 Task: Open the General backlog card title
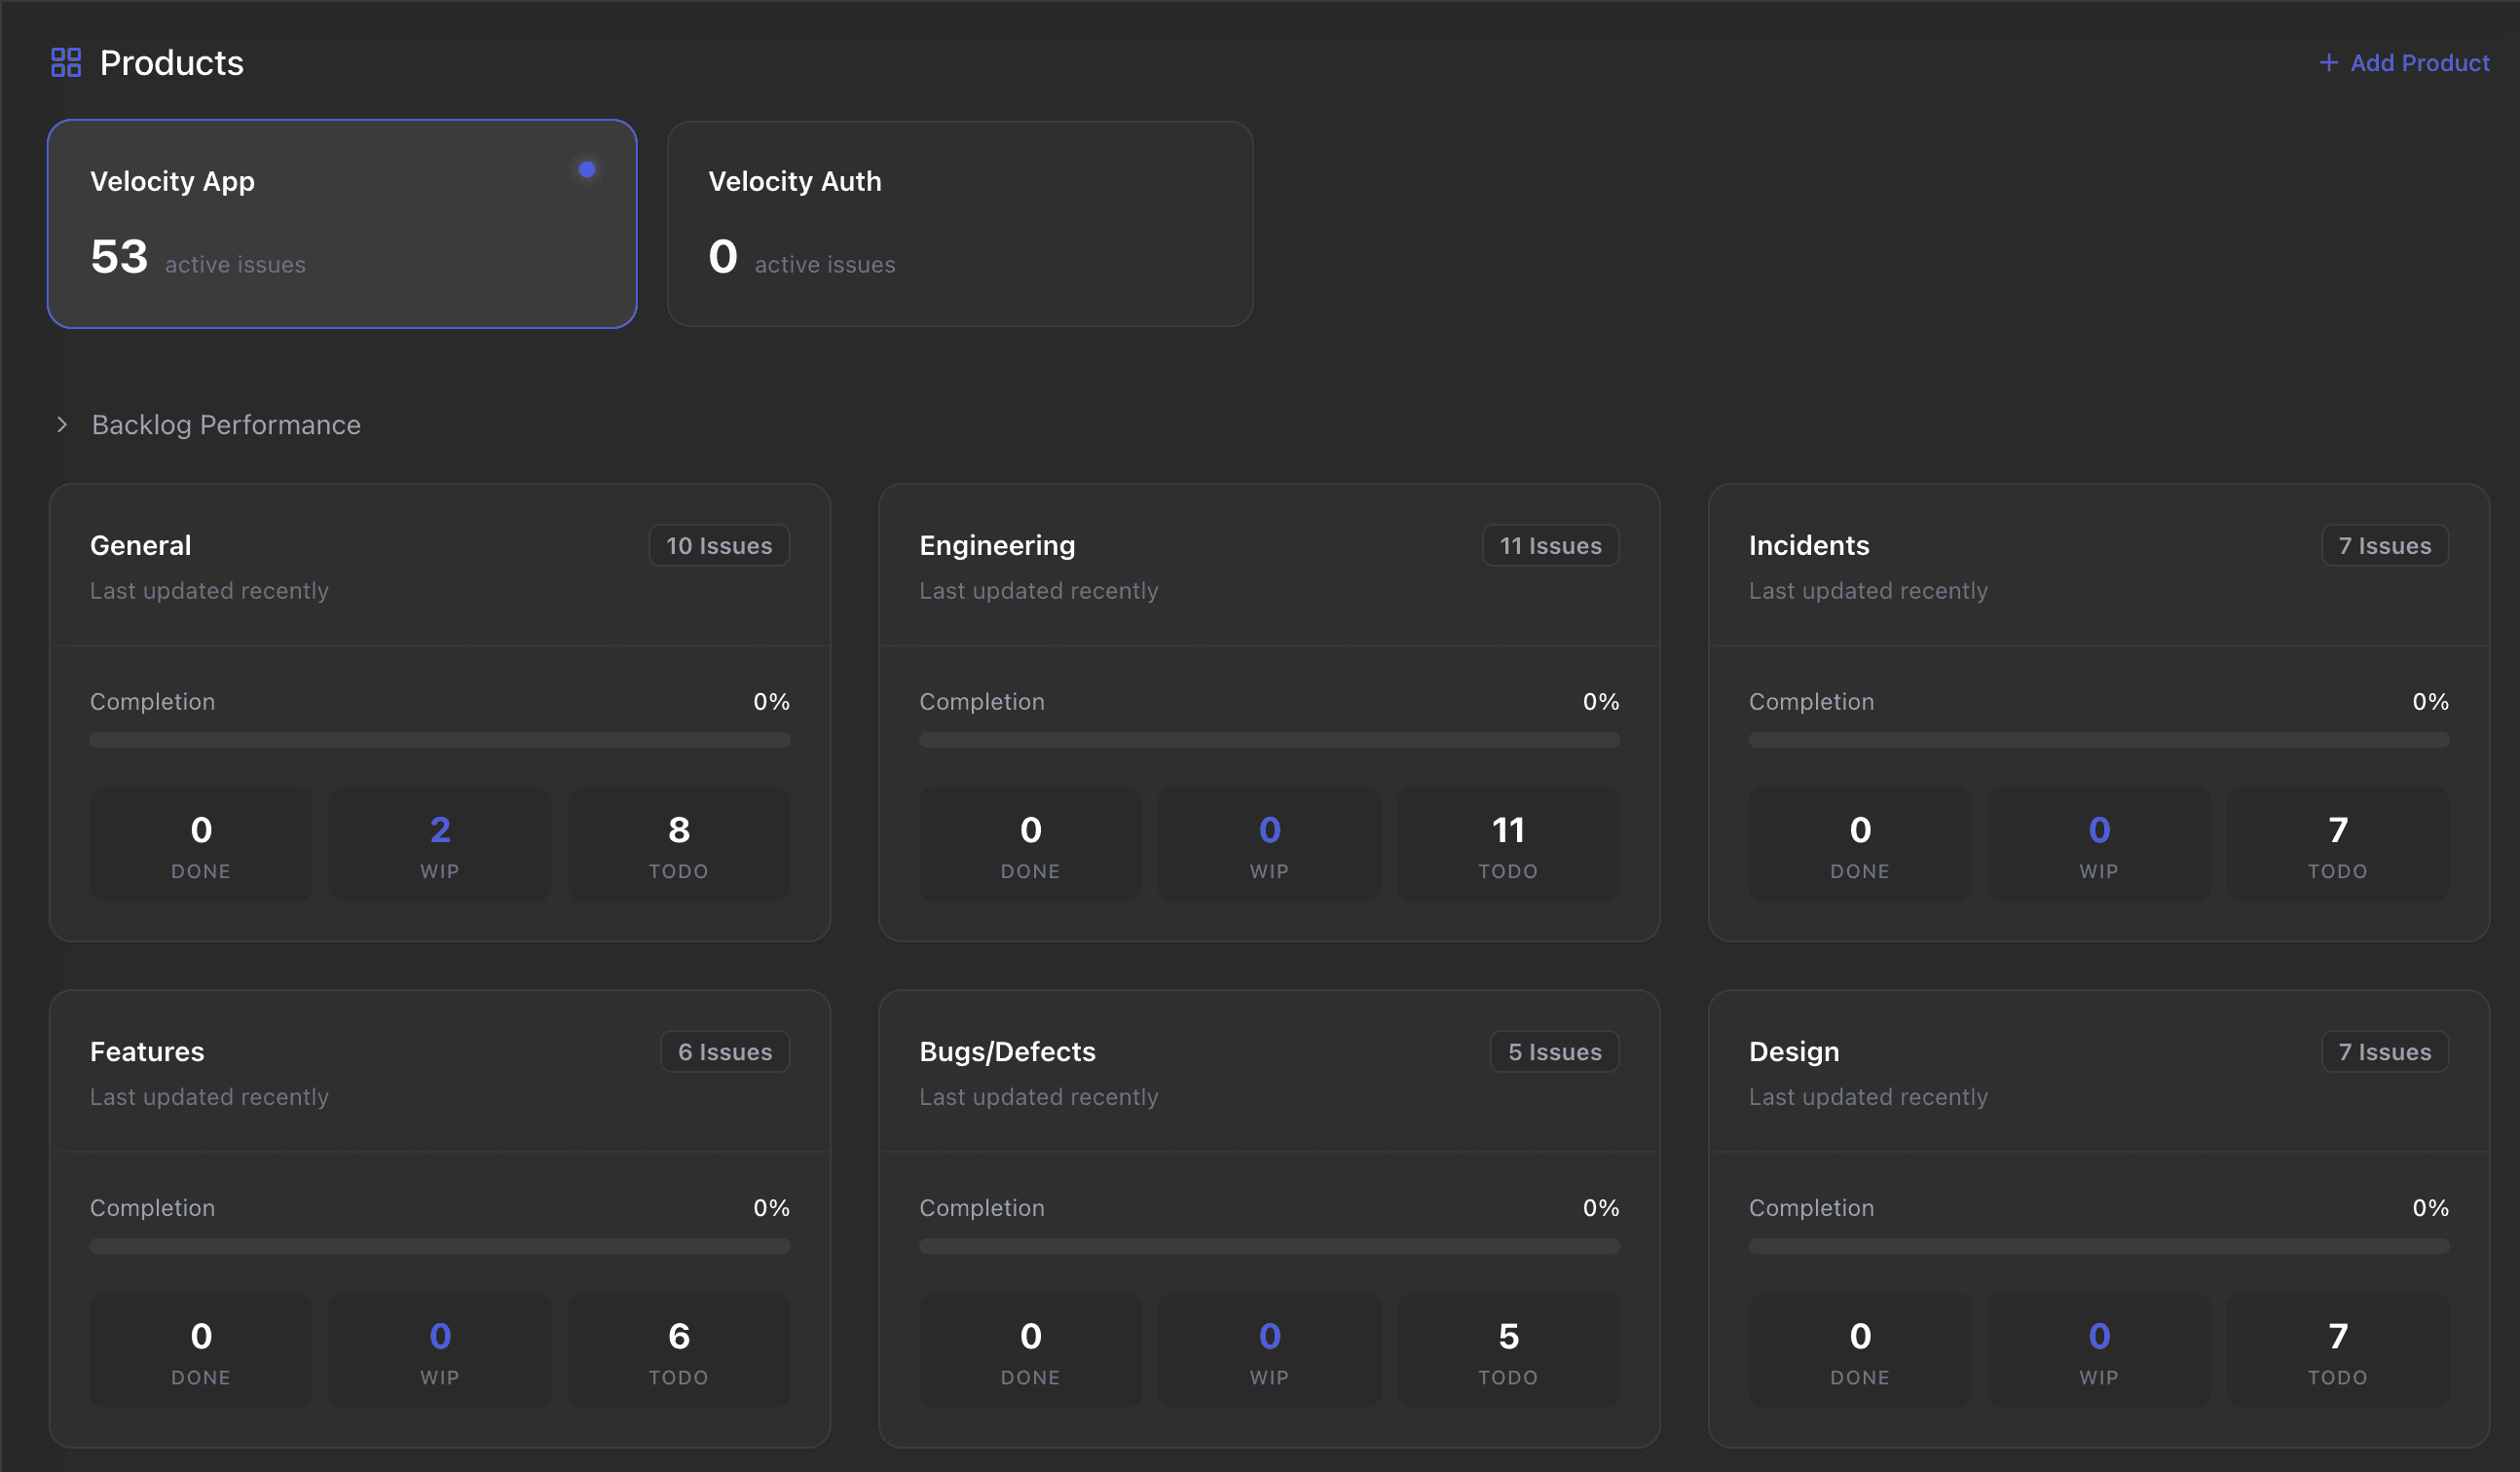[140, 545]
